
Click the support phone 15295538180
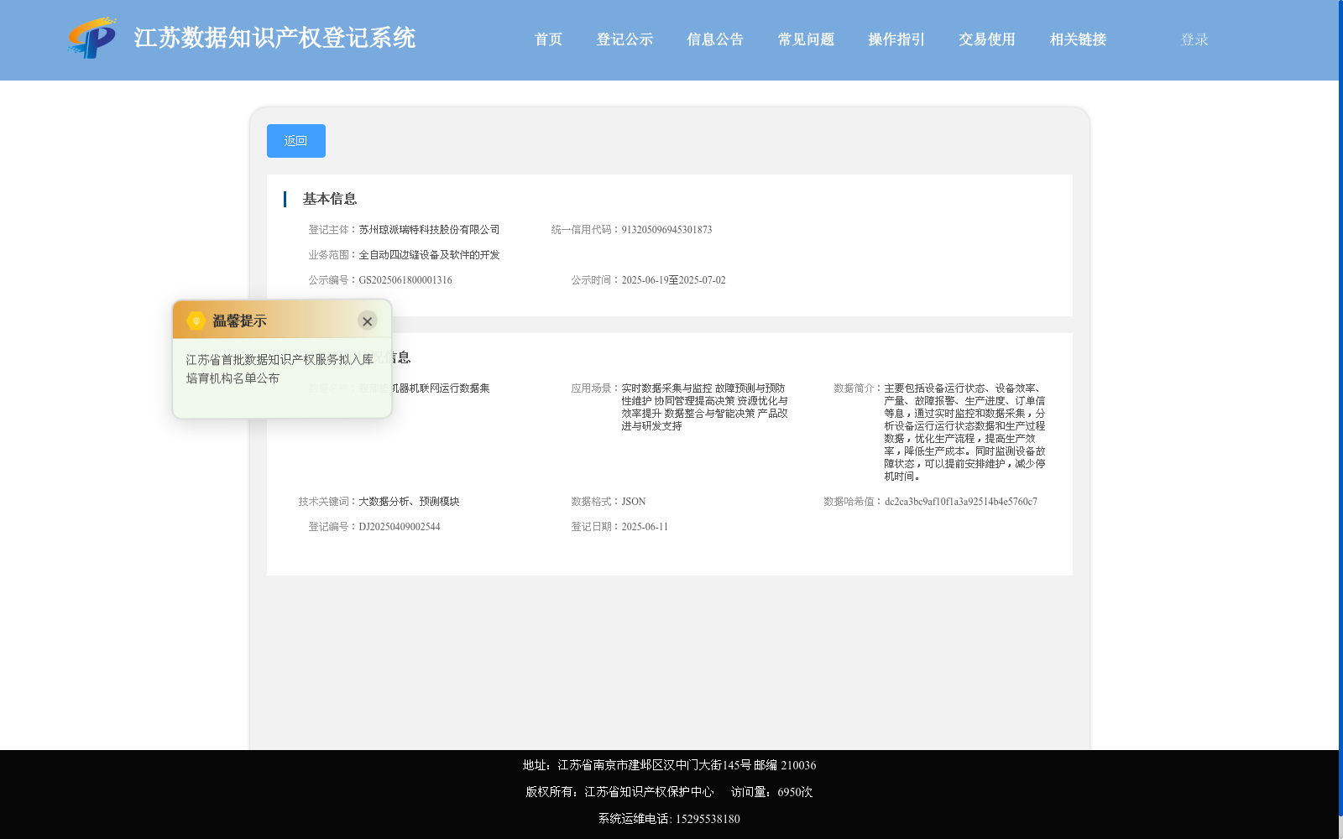[x=708, y=819]
